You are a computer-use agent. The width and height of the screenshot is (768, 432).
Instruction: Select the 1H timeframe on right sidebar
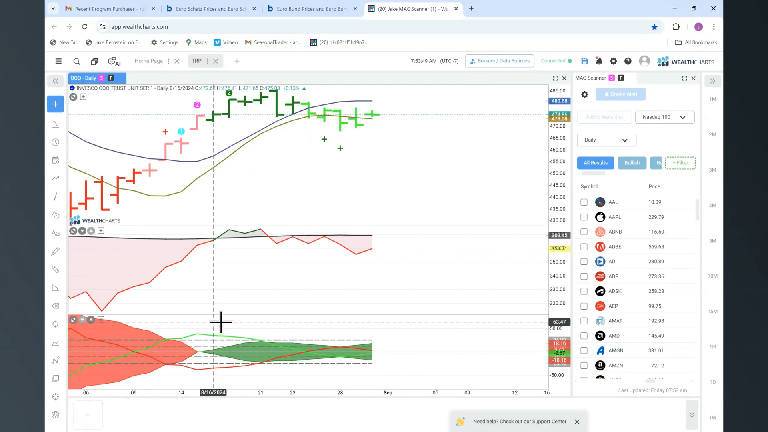(x=712, y=347)
